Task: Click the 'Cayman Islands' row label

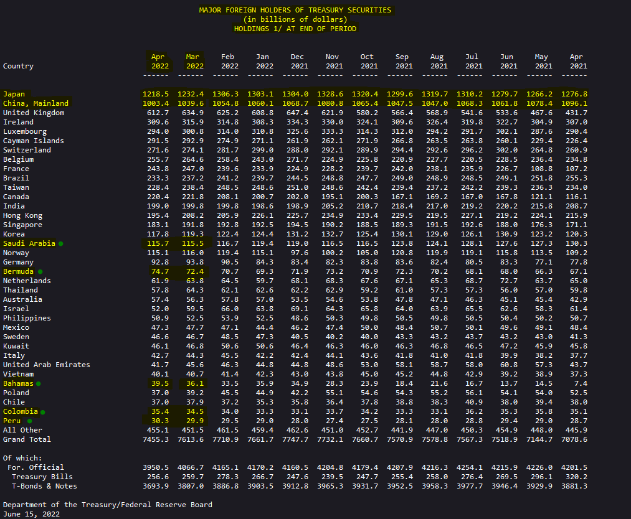Action: click(x=34, y=141)
